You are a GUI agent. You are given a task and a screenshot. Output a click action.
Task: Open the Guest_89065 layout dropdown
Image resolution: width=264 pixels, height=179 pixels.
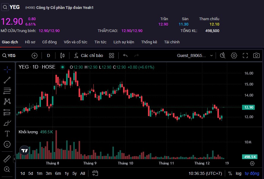coord(195,56)
